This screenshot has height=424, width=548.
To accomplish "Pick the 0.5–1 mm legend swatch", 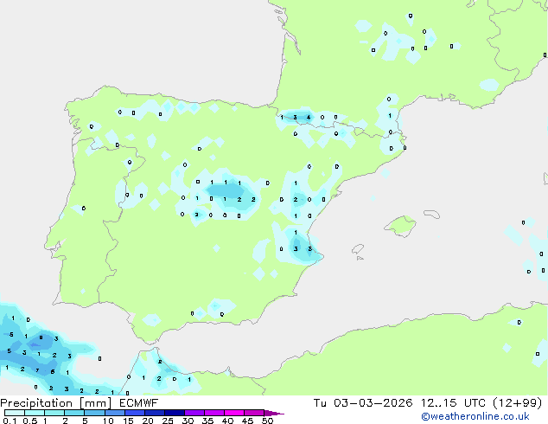I will tap(35, 413).
